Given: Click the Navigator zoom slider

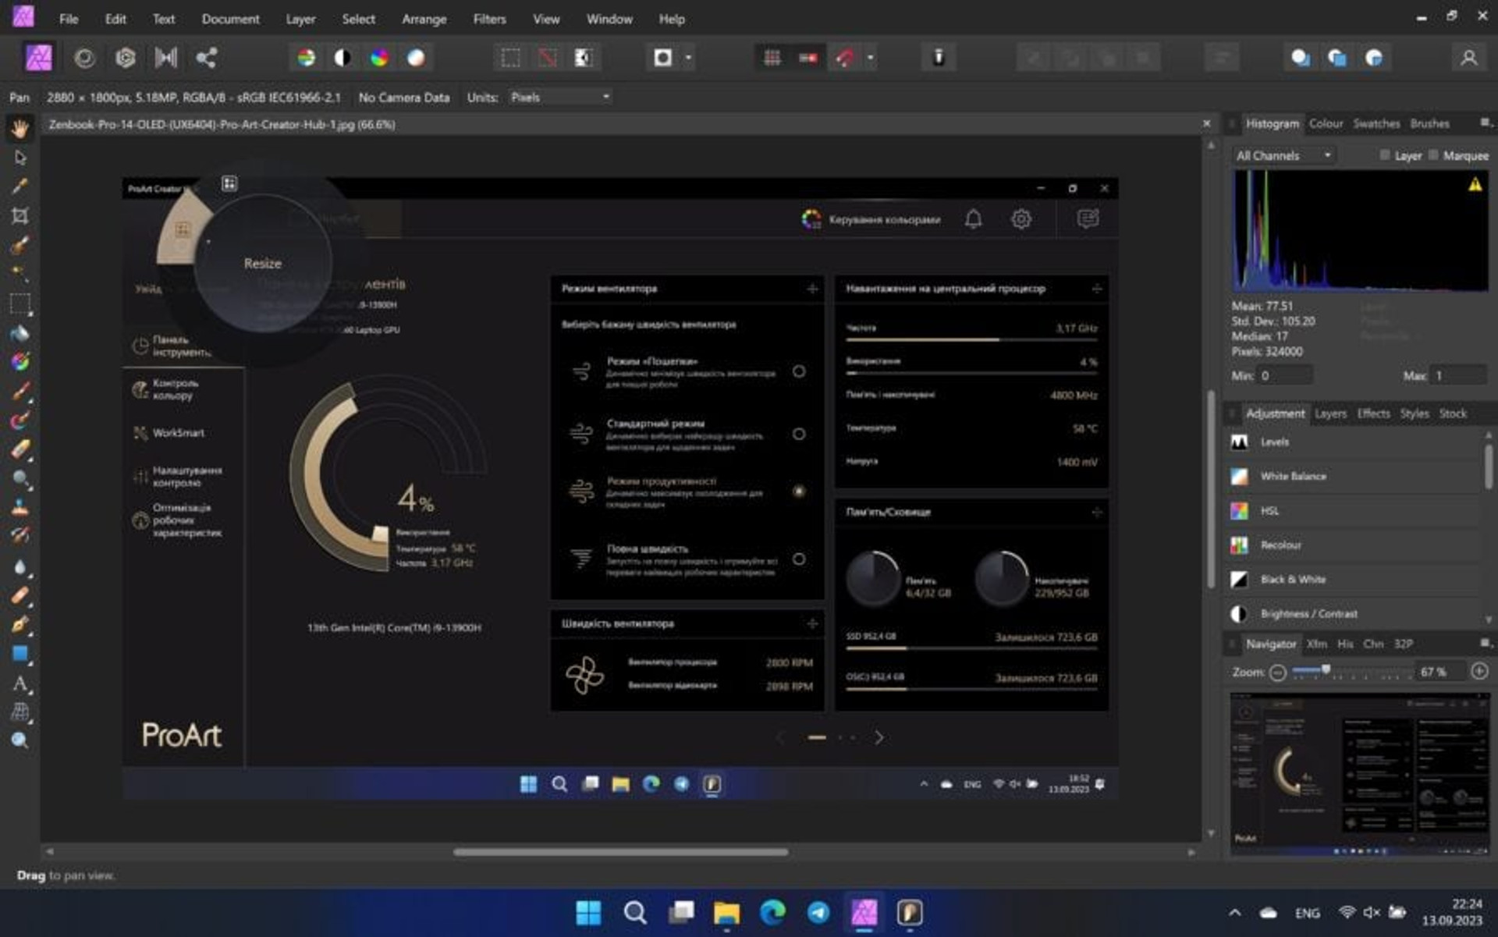Looking at the screenshot, I should [x=1351, y=672].
